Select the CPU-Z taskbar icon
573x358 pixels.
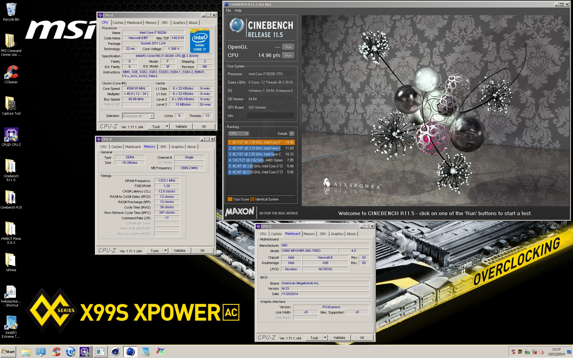coord(85,352)
